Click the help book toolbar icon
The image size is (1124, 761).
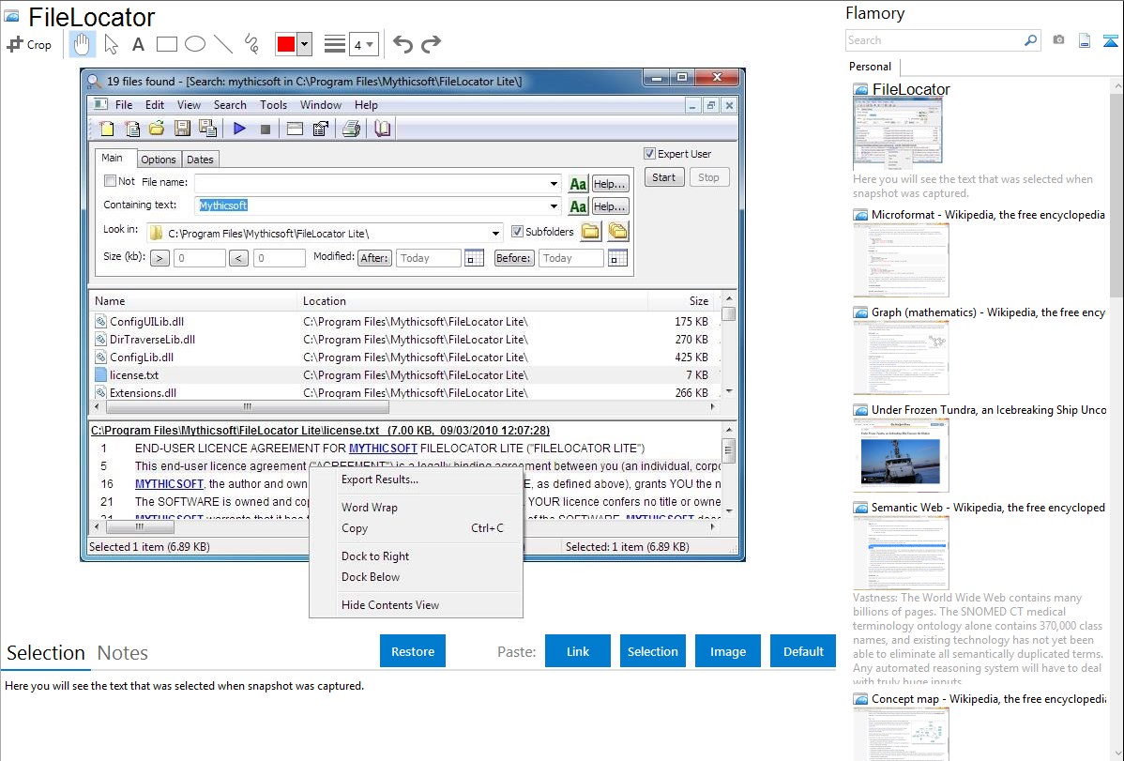383,129
